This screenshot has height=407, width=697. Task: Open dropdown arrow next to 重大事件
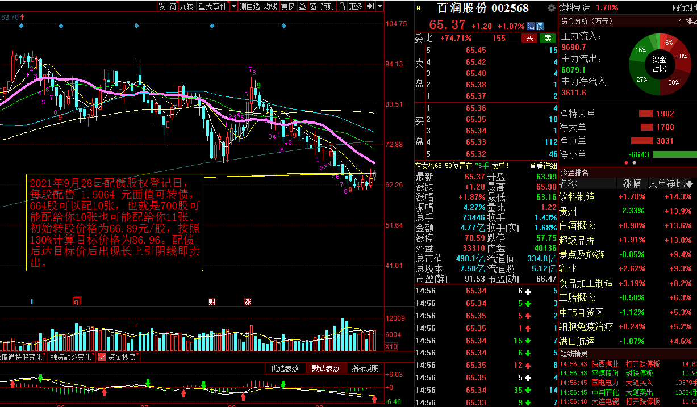(233, 6)
